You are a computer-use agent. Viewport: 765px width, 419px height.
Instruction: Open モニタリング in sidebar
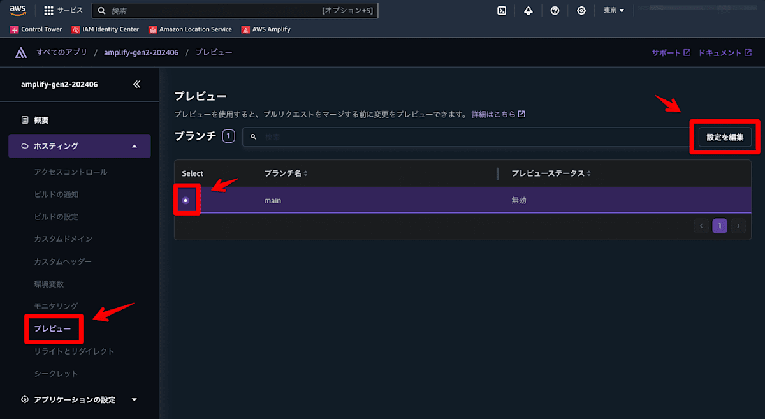56,306
